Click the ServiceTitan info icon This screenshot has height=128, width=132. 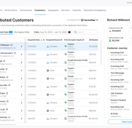coord(97,20)
